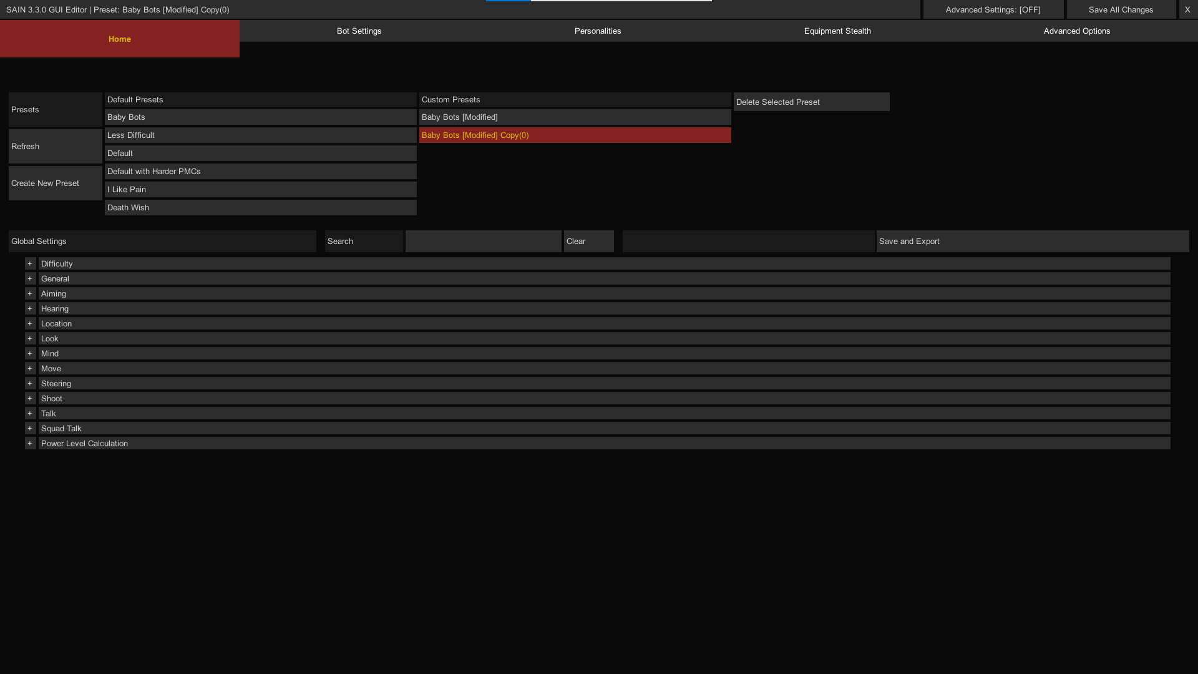Image resolution: width=1198 pixels, height=674 pixels.
Task: Click the Global Settings header
Action: click(162, 242)
